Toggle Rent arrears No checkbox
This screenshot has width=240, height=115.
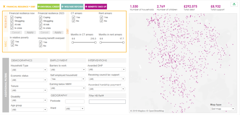[101, 21]
